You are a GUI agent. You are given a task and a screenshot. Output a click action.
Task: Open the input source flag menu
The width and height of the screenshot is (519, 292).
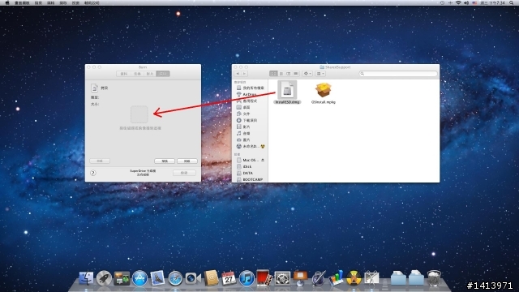(x=474, y=2)
